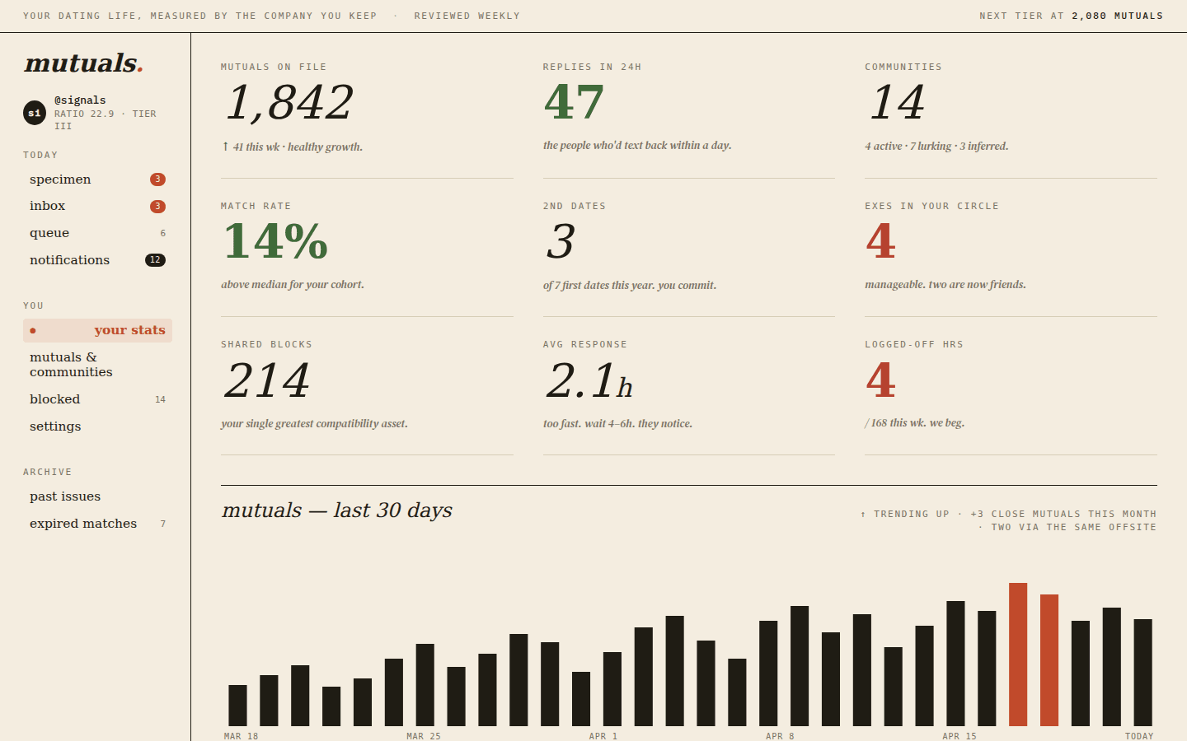The height and width of the screenshot is (741, 1187).
Task: Click the 14% match rate value
Action: tap(275, 241)
